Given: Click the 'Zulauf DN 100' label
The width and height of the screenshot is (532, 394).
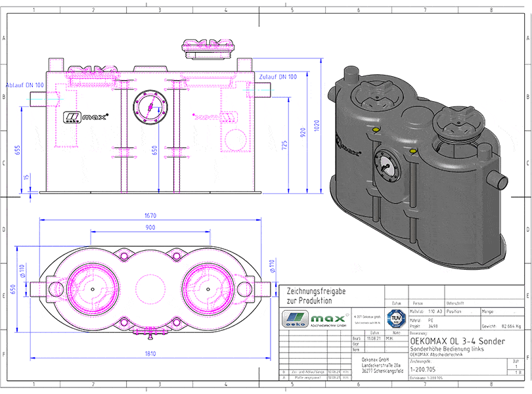Looking at the screenshot, I should [278, 77].
